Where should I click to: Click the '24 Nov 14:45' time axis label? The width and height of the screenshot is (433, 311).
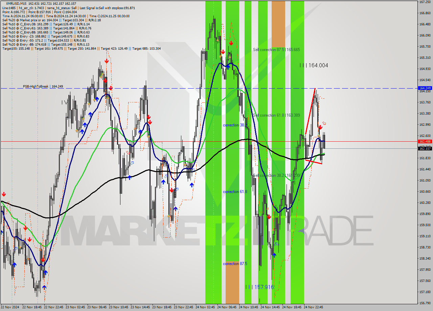[270, 308]
